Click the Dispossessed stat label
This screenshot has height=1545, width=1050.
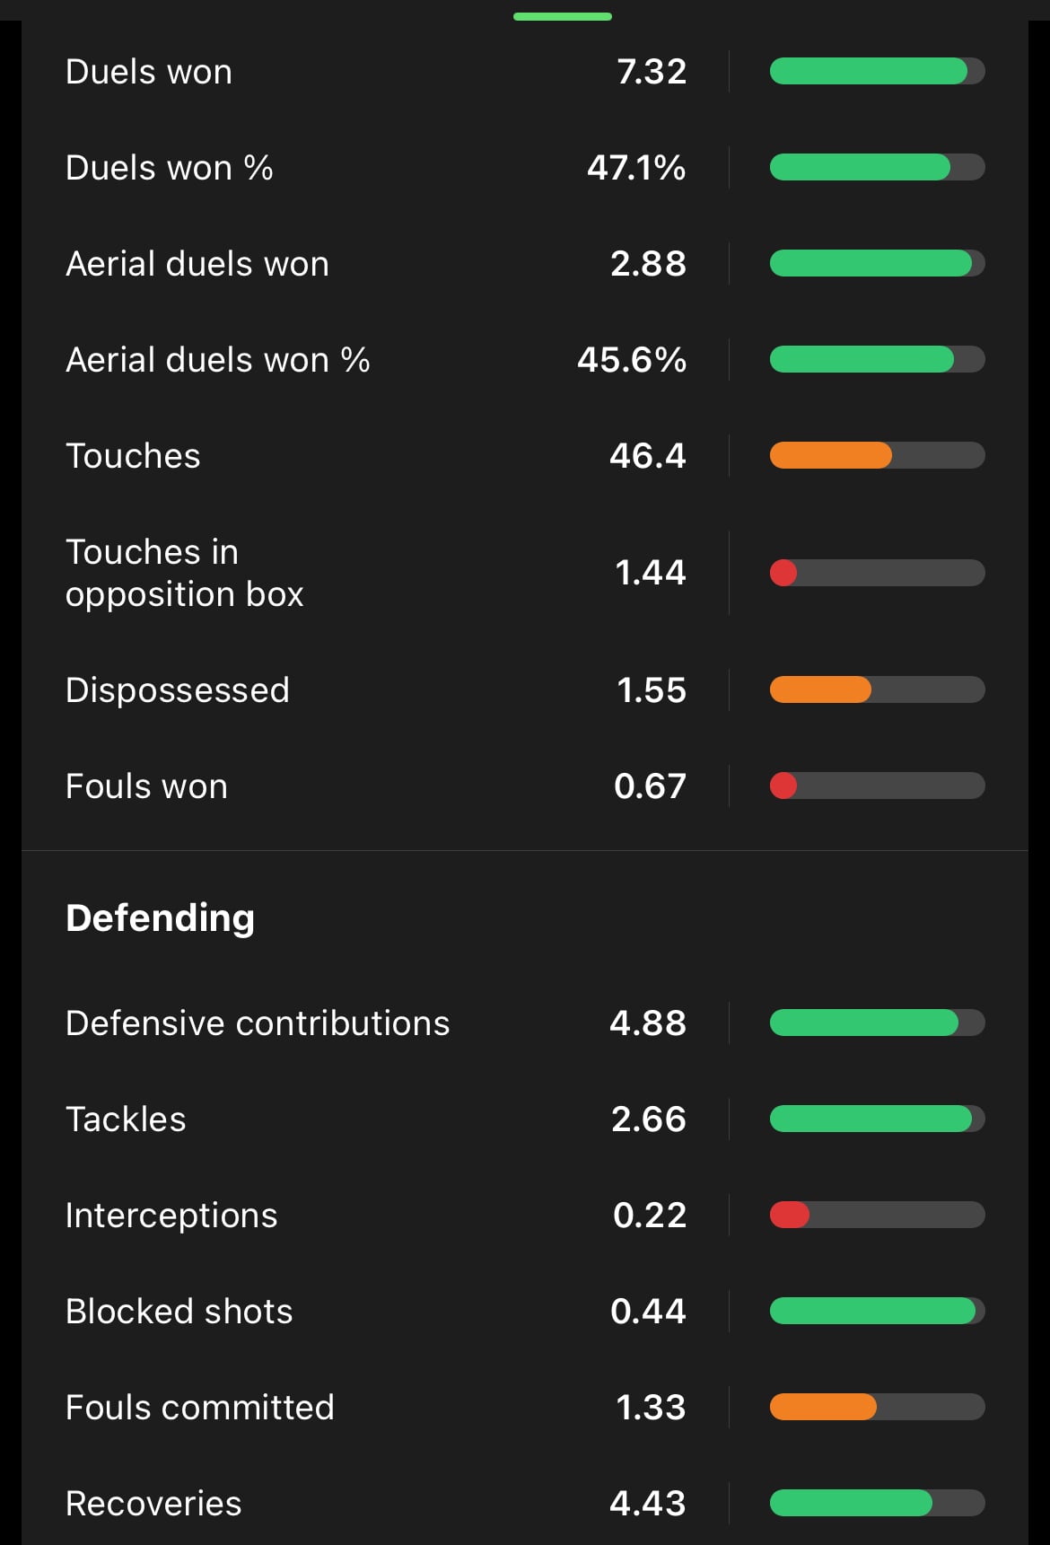click(x=178, y=690)
